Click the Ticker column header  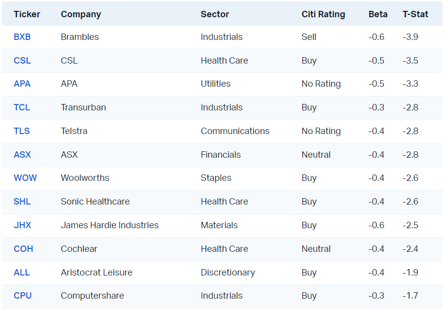click(x=27, y=14)
